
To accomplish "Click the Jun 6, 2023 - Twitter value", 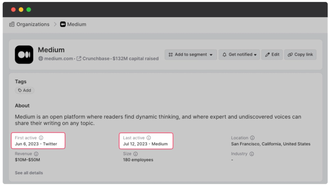I will [36, 144].
